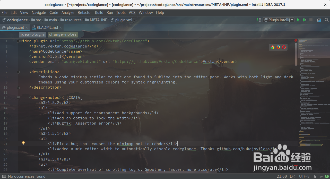Click the version 1.5.1 text
330x179 pixels.
pyautogui.click(x=56, y=56)
